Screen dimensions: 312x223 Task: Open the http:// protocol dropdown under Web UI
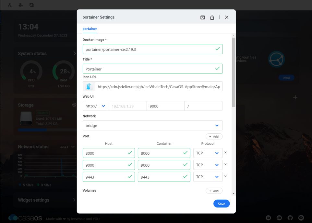[95, 106]
